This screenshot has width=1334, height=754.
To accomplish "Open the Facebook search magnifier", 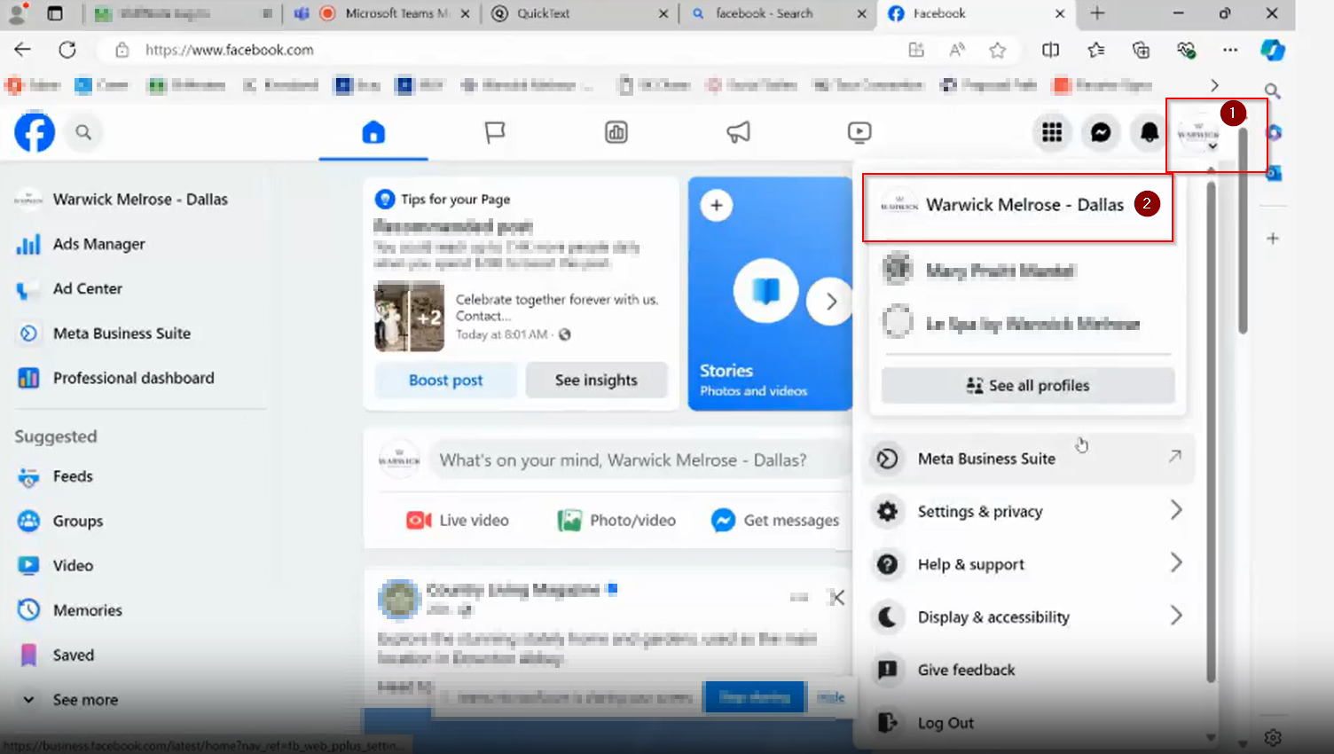I will pos(83,132).
